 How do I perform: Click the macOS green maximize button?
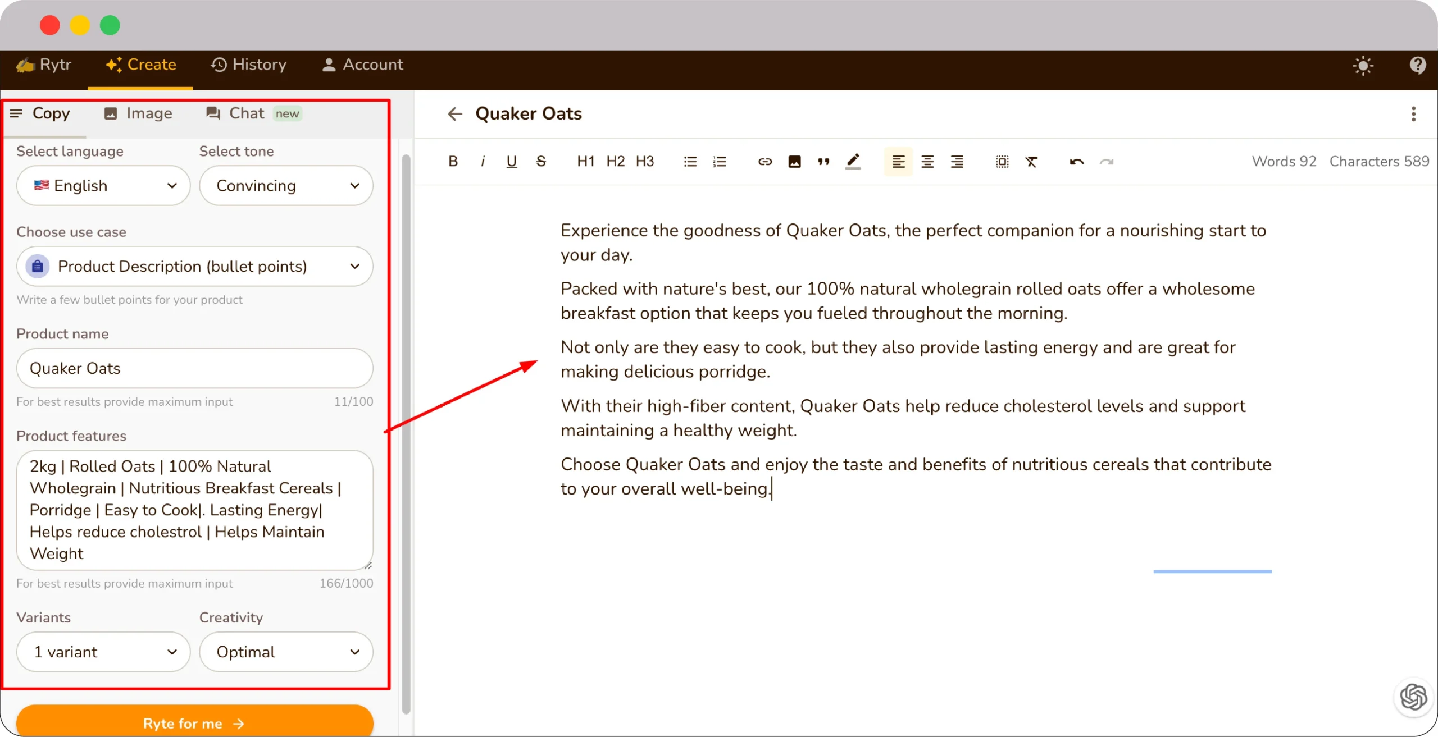point(110,25)
